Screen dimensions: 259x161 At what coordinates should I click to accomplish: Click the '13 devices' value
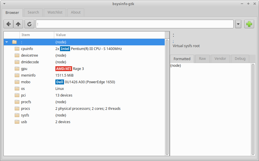click(64, 95)
